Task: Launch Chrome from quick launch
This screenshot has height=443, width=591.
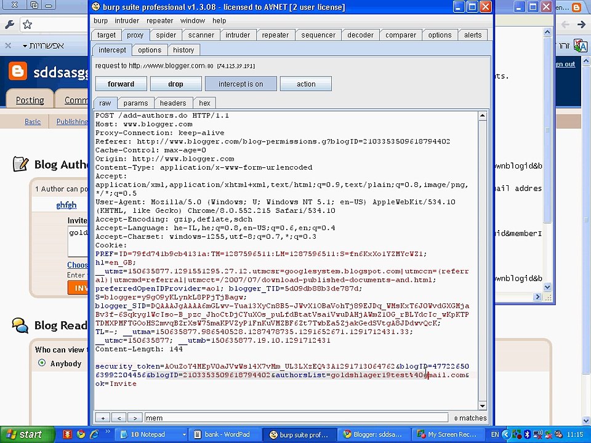Action: point(81,434)
